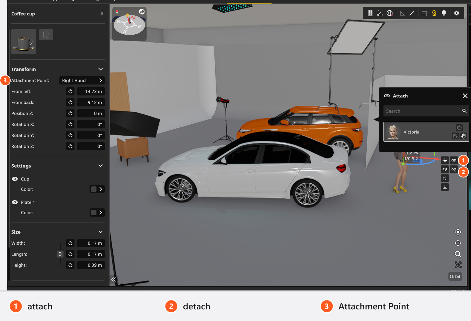The width and height of the screenshot is (471, 321).
Task: Click the mirror flip icon beside cup thumbnail
Action: (46, 35)
